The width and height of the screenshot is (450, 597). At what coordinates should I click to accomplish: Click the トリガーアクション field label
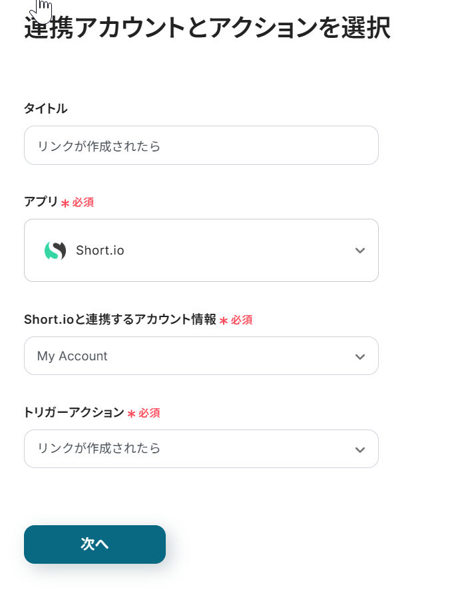(x=74, y=413)
